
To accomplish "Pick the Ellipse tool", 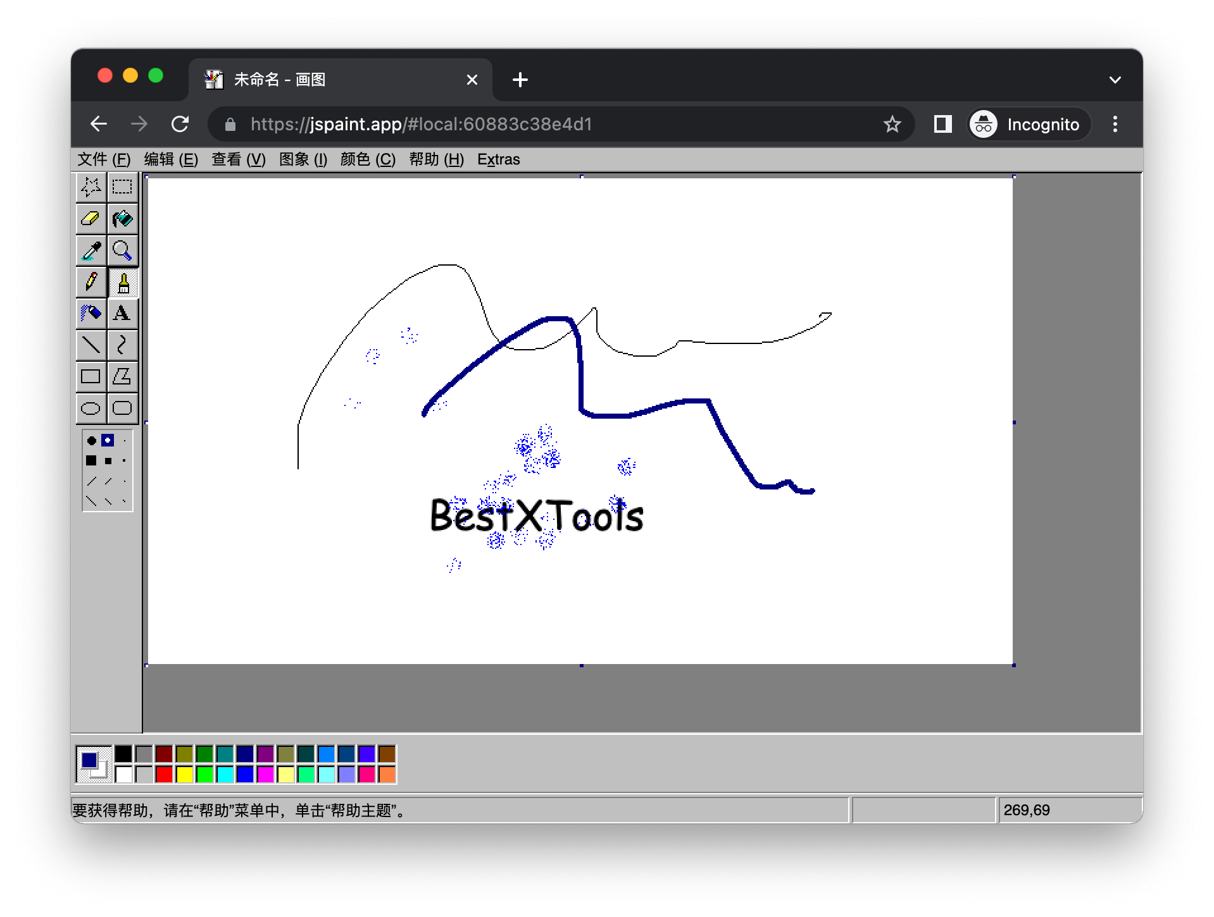I will point(91,409).
